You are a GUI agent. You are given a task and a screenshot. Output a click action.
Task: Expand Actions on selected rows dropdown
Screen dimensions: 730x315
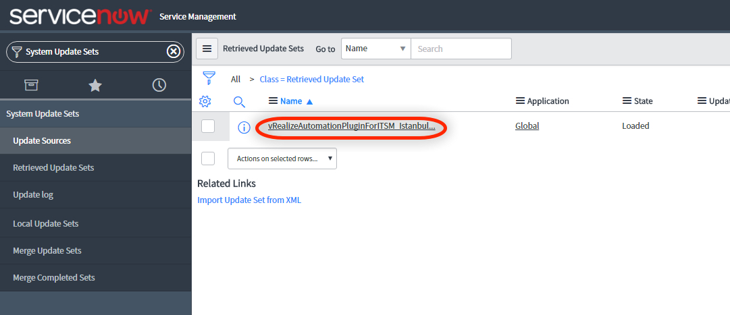(x=282, y=159)
